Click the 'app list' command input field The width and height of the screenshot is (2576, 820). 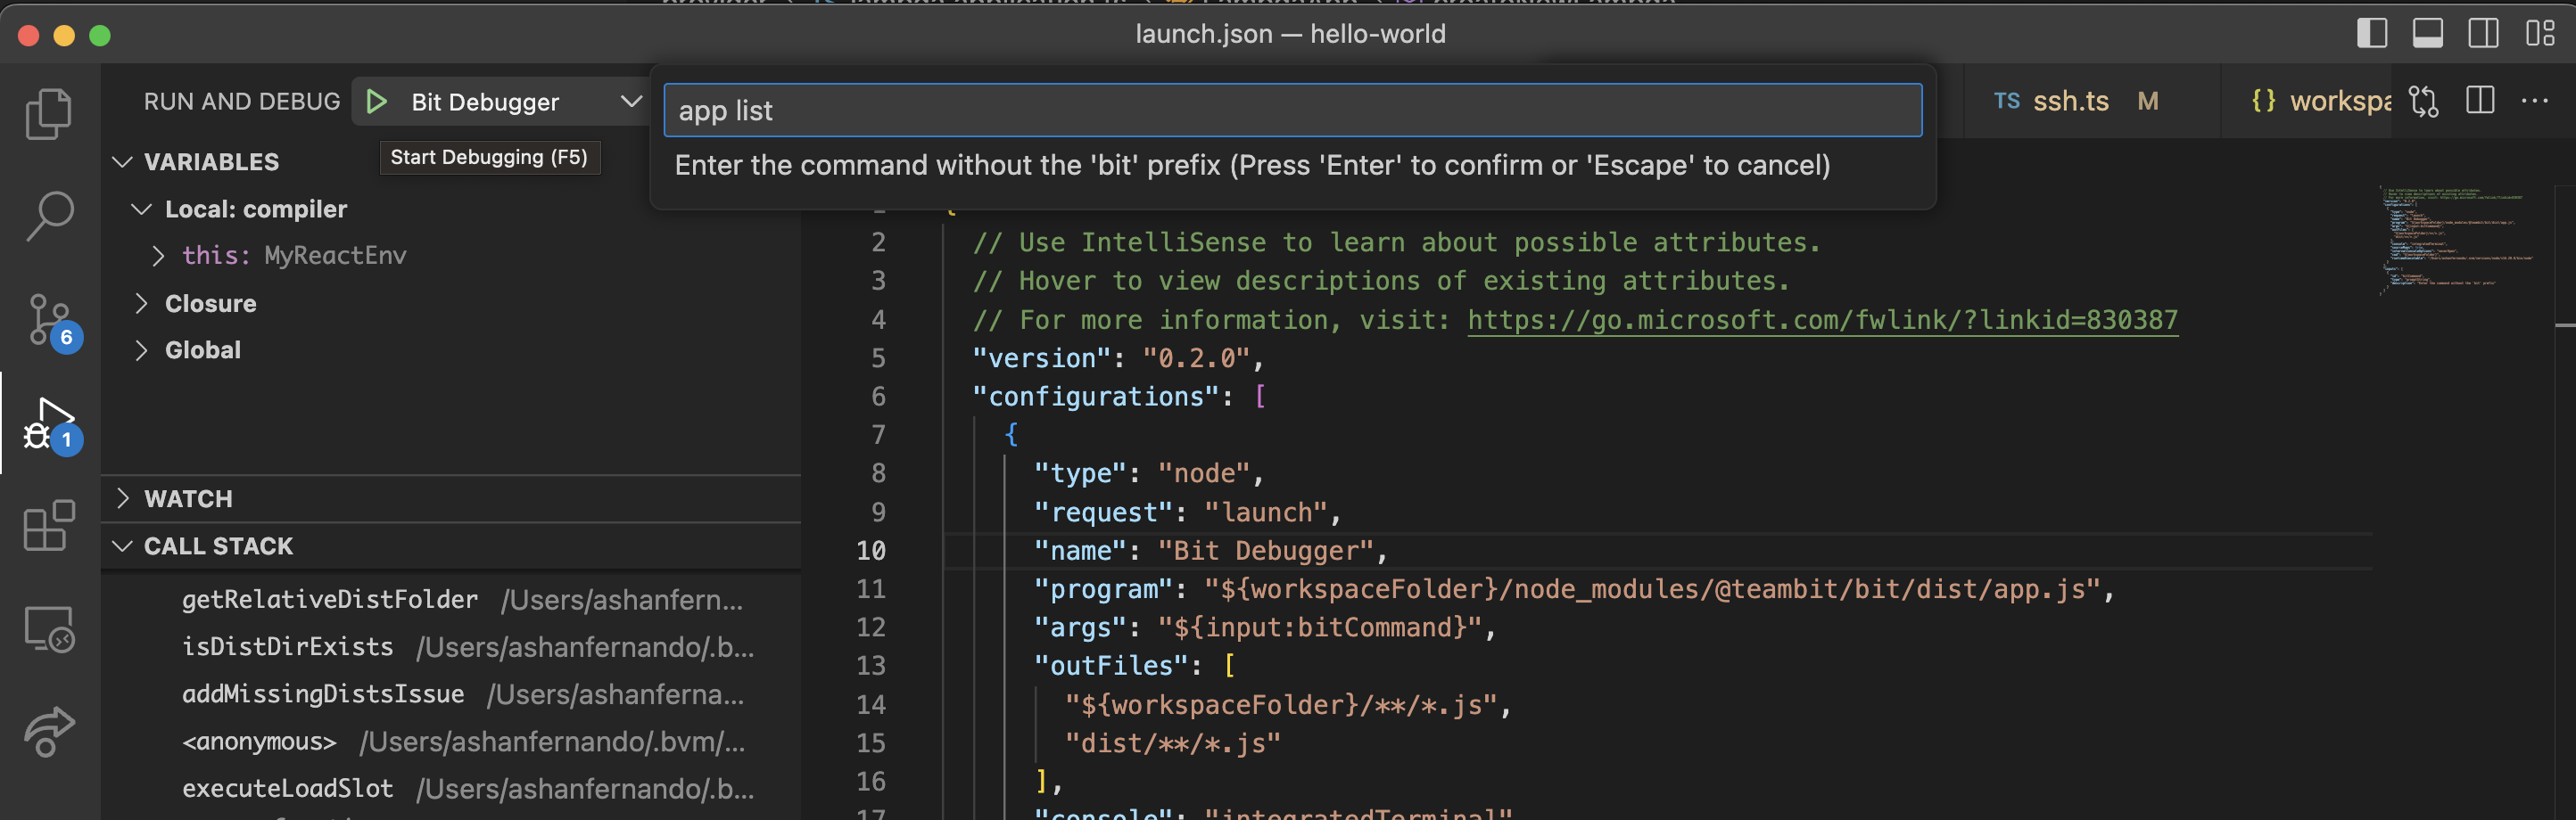[x=1292, y=110]
